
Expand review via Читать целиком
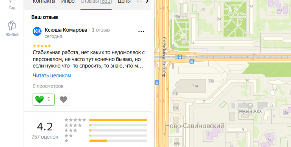52,75
